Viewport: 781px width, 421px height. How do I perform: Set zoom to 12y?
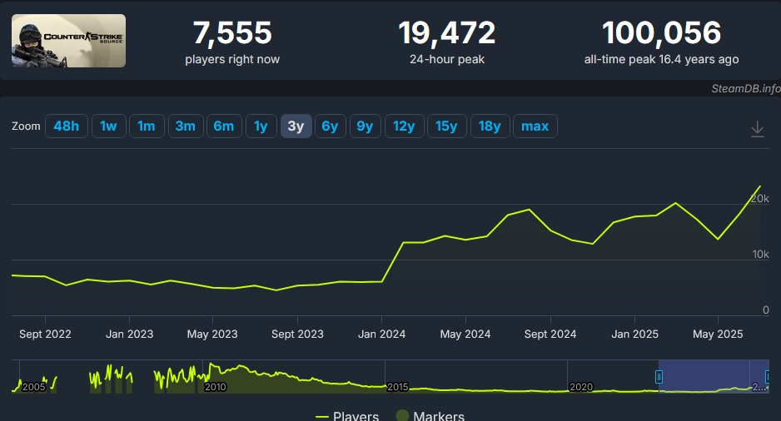[x=404, y=126]
